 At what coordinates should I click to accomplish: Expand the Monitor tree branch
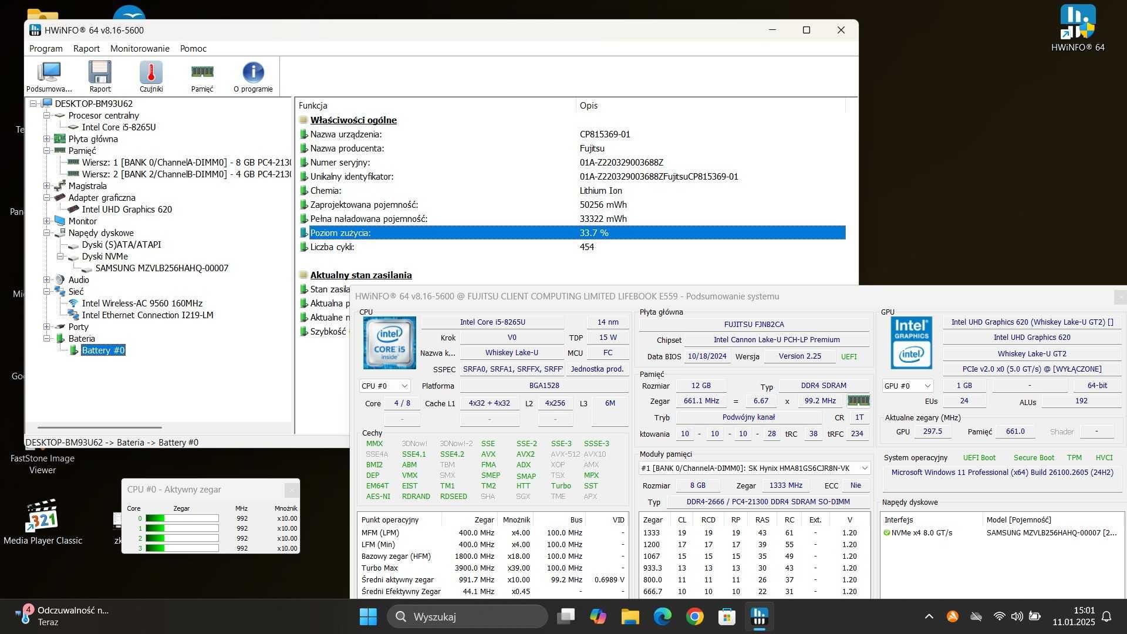46,221
